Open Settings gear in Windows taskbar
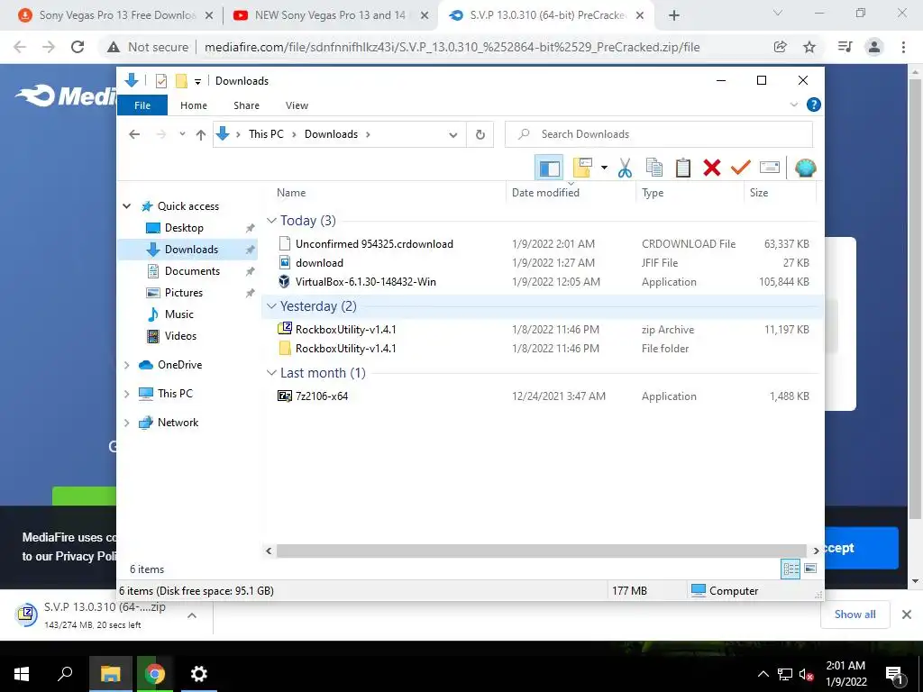The width and height of the screenshot is (923, 692). [x=199, y=674]
